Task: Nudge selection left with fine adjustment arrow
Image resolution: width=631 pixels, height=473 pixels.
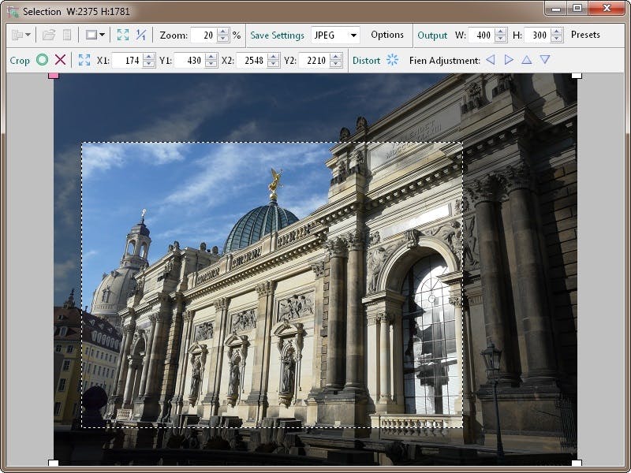Action: tap(491, 60)
